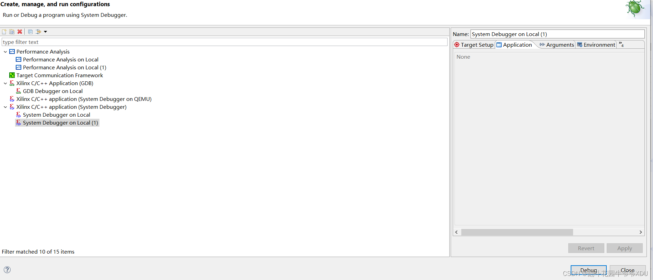The height and width of the screenshot is (280, 653).
Task: Click 'Filter matched 10 of 15 items' text
Action: click(38, 252)
